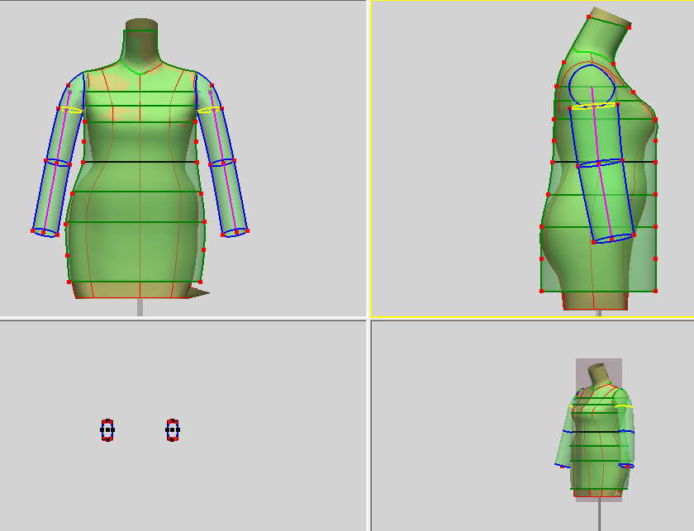Viewport: 694px width, 531px height.
Task: Click the red control point at side view neck back
Action: tap(588, 17)
